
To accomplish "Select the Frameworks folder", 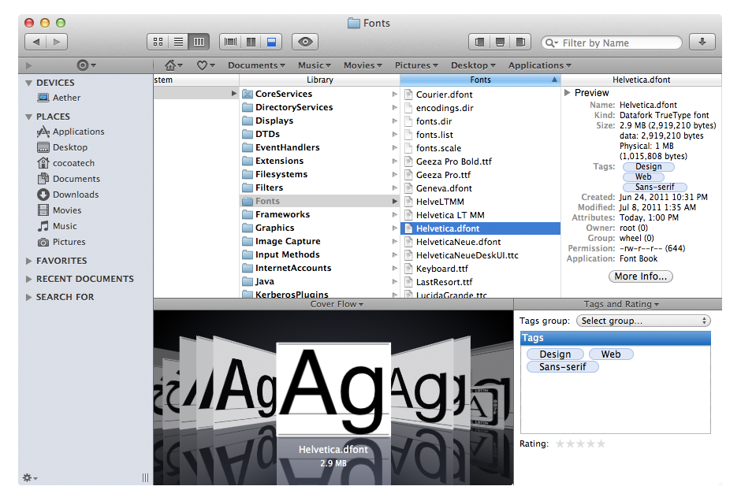I will click(319, 214).
